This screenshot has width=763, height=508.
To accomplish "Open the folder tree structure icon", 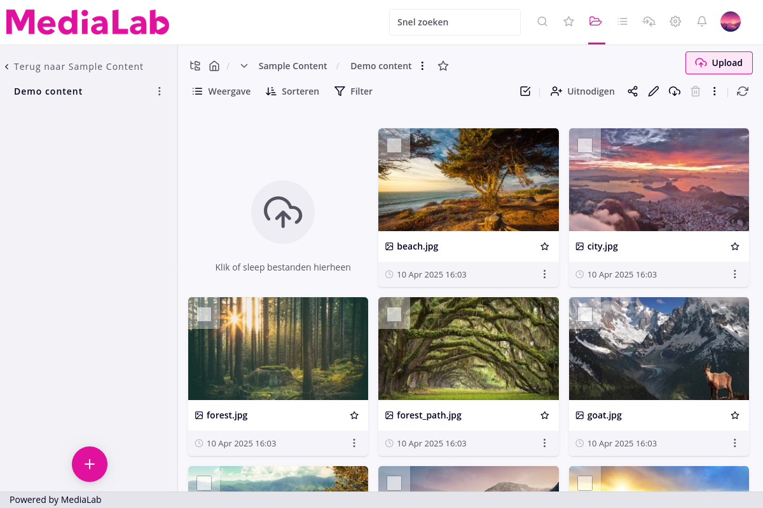I will click(195, 65).
